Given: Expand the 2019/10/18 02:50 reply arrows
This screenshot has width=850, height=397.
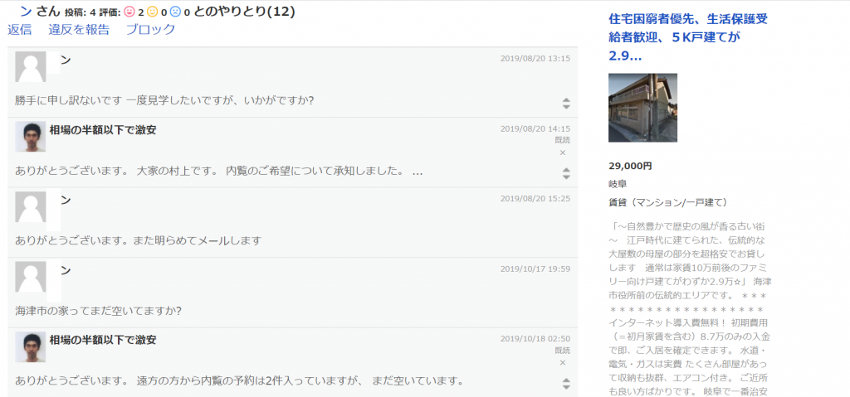Looking at the screenshot, I should click(566, 384).
